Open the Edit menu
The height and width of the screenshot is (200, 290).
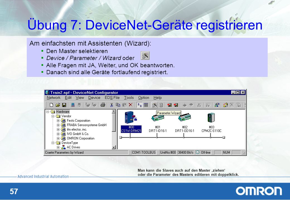click(68, 97)
